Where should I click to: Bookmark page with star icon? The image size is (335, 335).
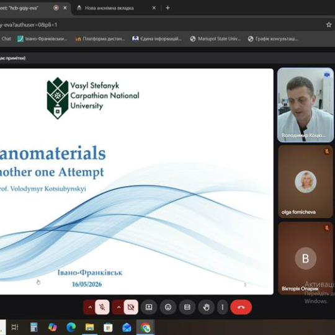tap(329, 25)
